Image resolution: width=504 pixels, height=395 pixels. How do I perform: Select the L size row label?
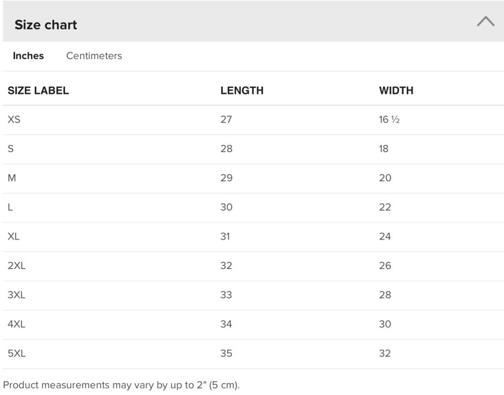click(x=10, y=207)
